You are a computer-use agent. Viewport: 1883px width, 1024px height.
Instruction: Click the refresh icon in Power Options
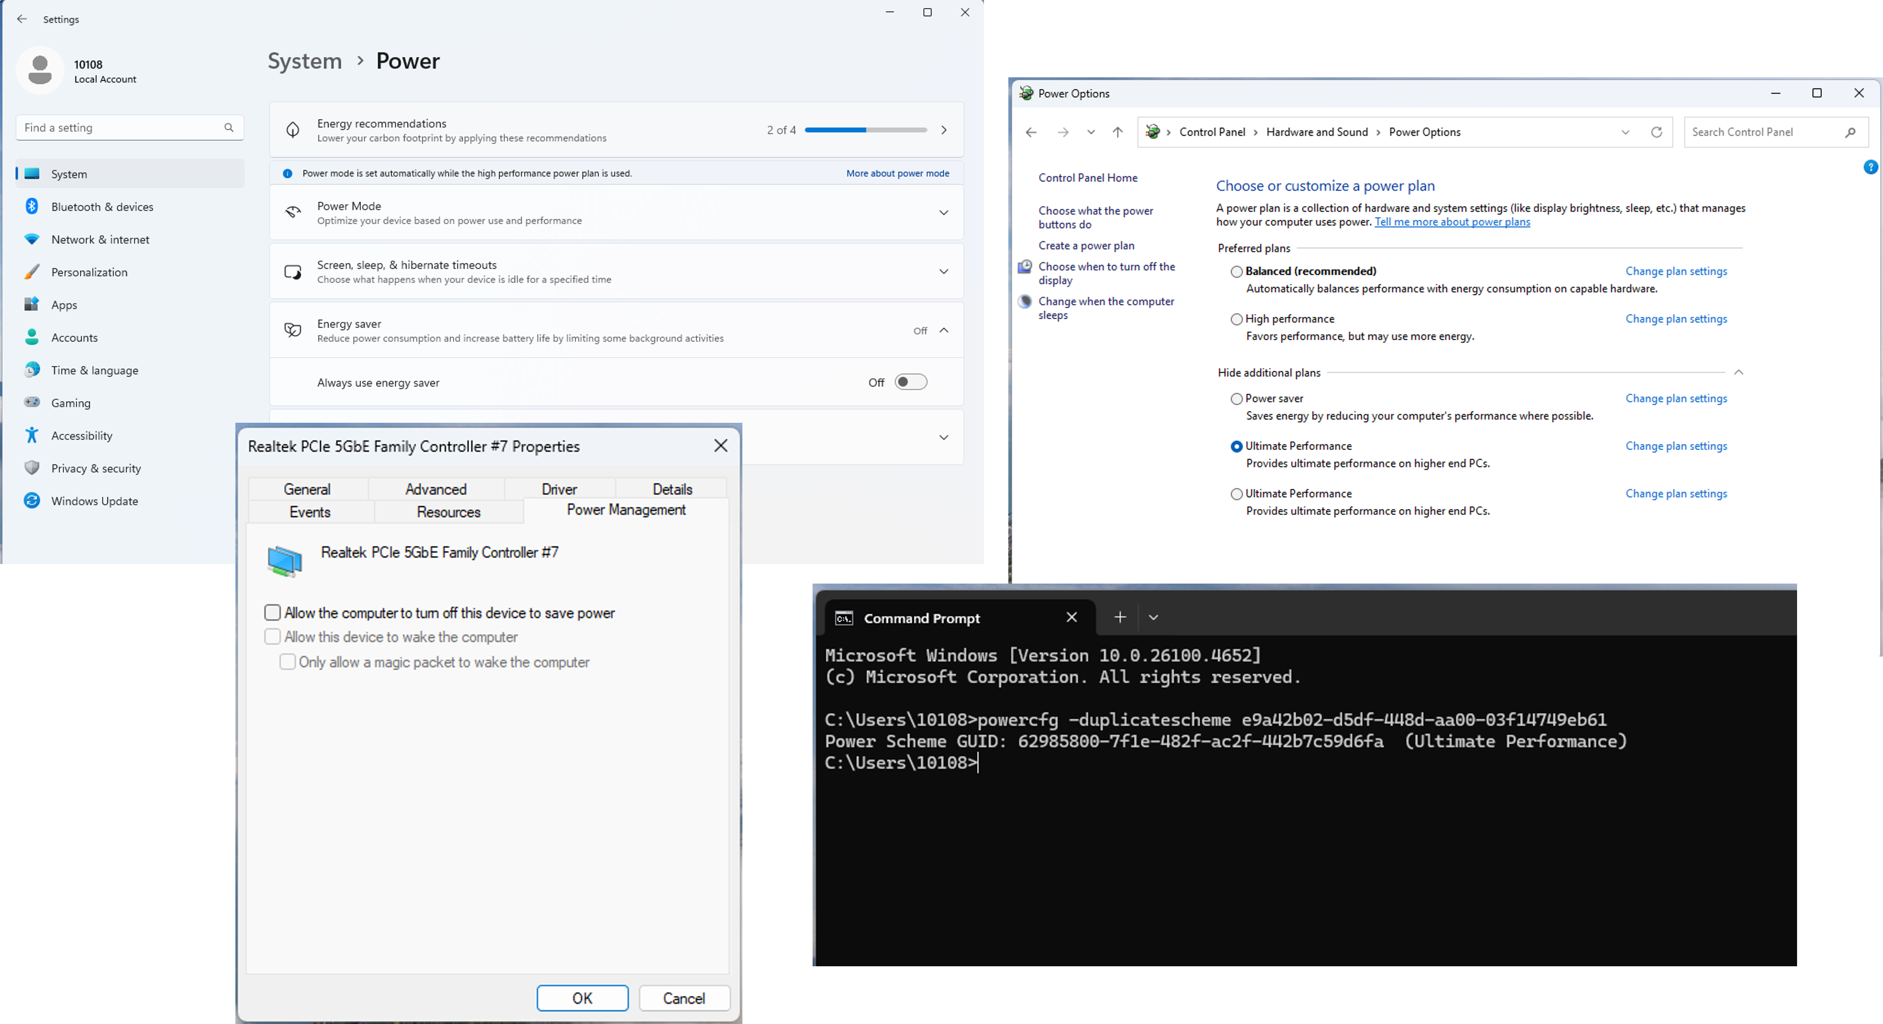pos(1656,132)
